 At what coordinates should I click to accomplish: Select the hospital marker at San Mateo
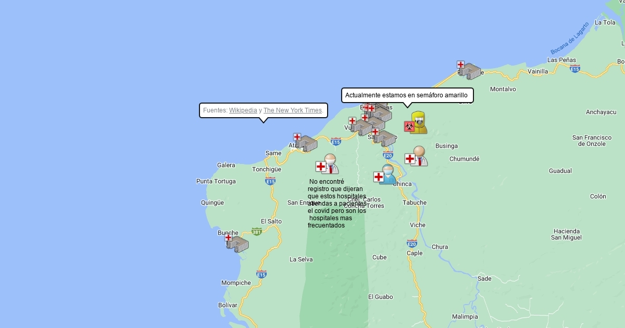[x=384, y=137]
